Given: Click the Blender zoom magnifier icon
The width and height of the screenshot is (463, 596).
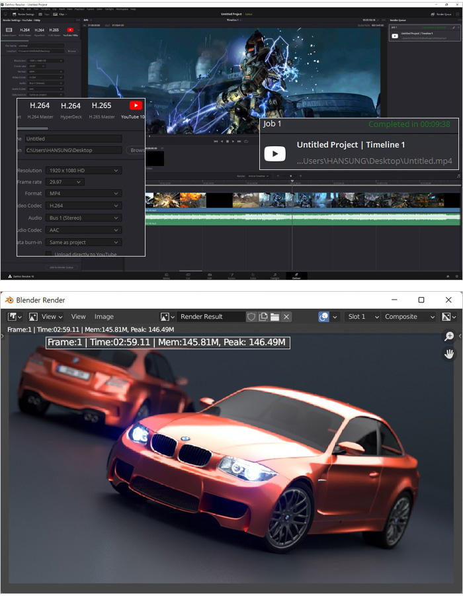Looking at the screenshot, I should click(449, 337).
